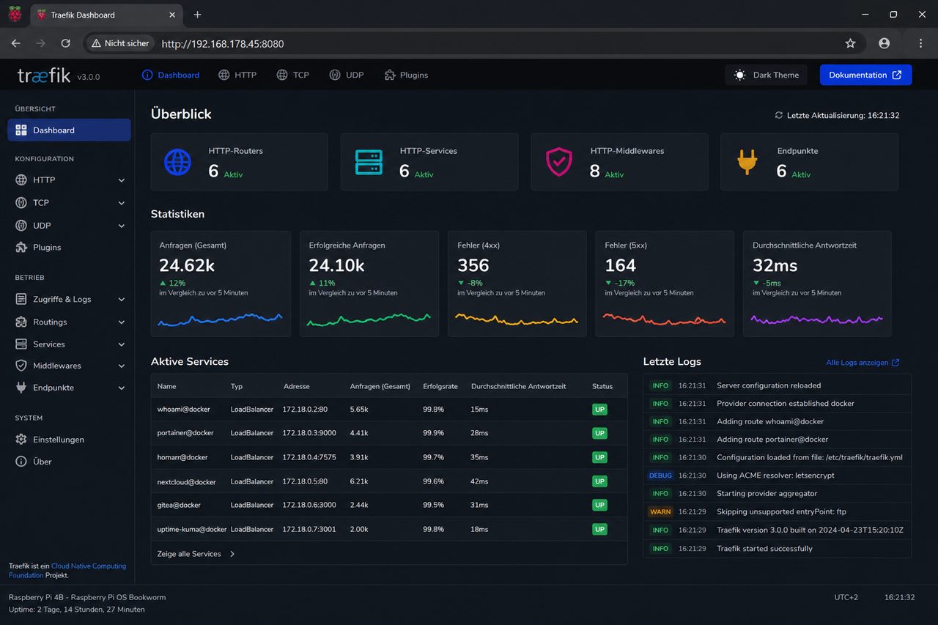Image resolution: width=938 pixels, height=625 pixels.
Task: Click the browser address bar URL
Action: (223, 44)
